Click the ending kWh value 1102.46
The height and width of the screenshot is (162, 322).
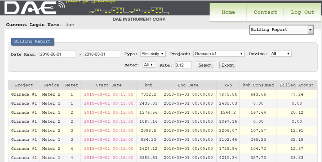pyautogui.click(x=228, y=140)
